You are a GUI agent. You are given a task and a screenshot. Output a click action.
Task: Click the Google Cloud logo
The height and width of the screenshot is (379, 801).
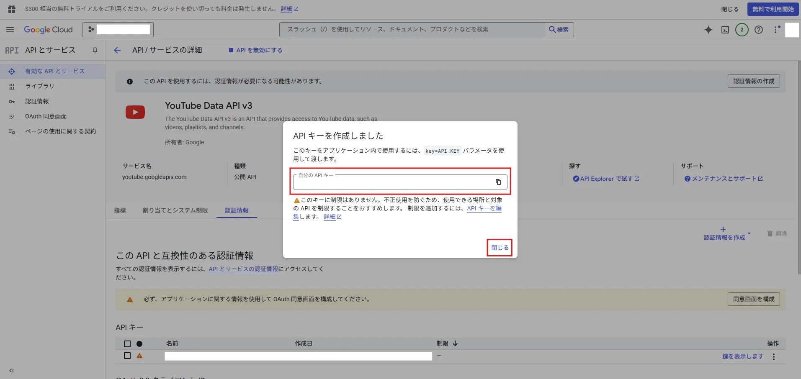(48, 30)
